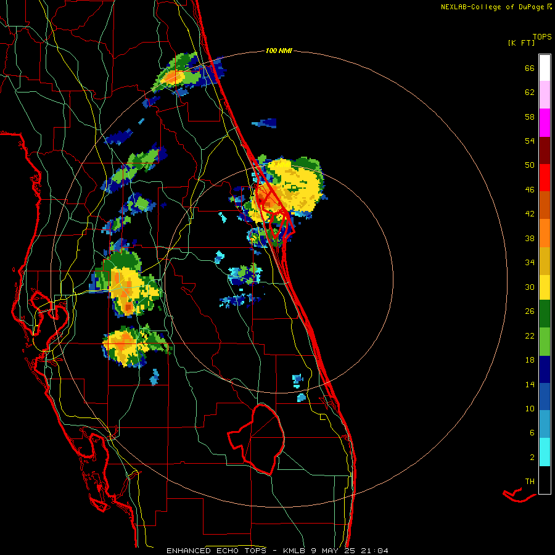Click the "42" legend value

pos(530,213)
